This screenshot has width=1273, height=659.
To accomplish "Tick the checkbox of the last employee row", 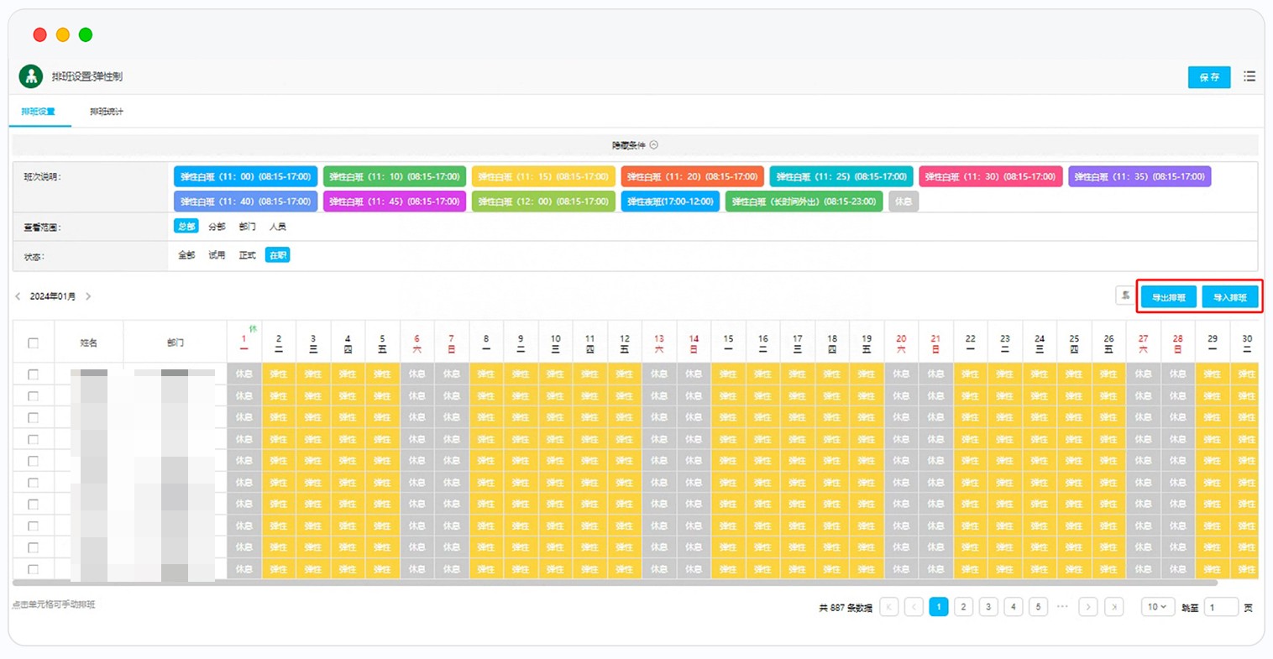I will click(x=34, y=569).
